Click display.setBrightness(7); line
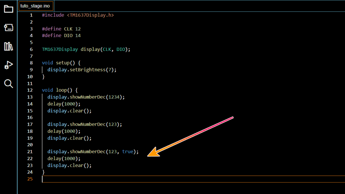Screen dimensions: 345x194 click(x=82, y=70)
